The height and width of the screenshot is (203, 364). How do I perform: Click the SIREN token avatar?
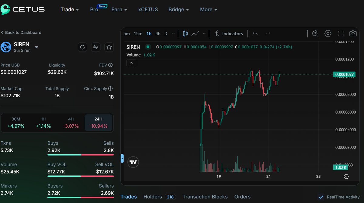[6, 47]
